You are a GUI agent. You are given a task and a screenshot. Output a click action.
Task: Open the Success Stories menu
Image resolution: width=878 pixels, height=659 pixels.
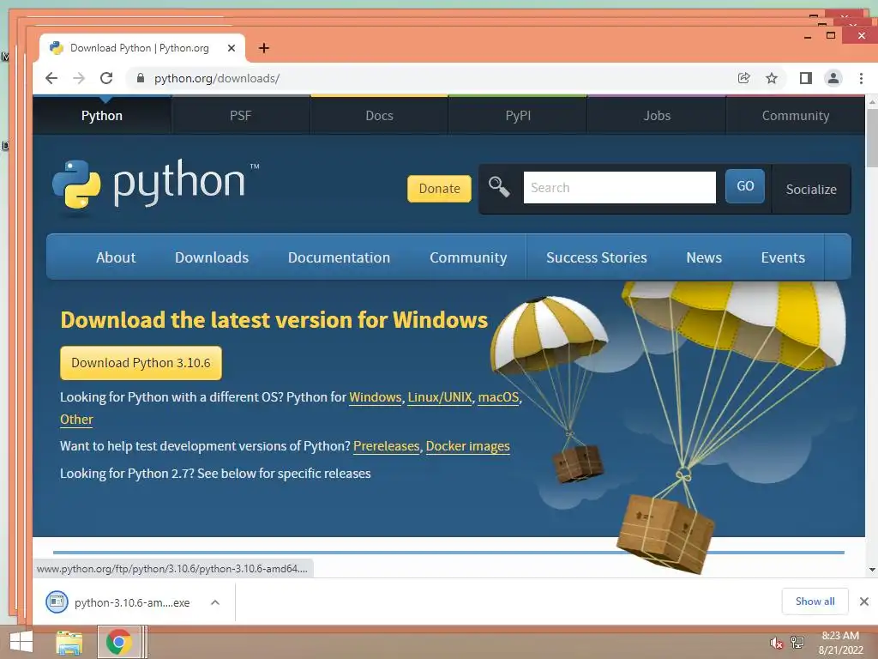[x=597, y=257]
